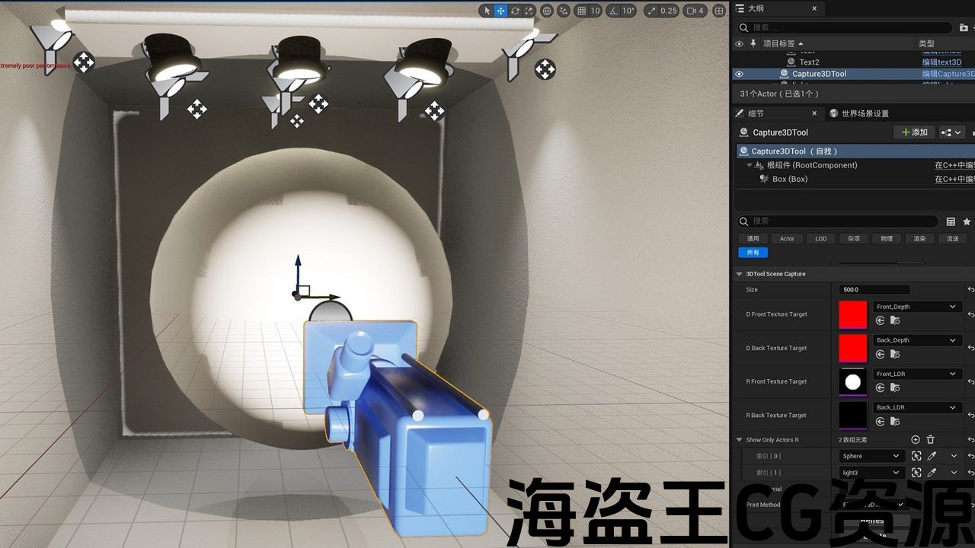Toggle grid snapping in viewport toolbar
This screenshot has width=975, height=548.
(x=582, y=11)
